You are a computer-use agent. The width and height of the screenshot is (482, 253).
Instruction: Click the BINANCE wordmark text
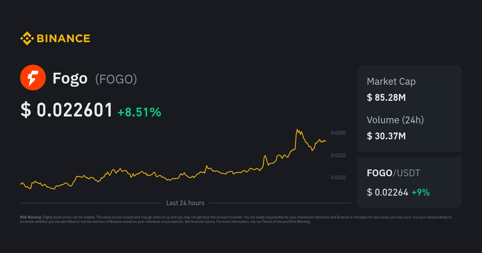63,39
